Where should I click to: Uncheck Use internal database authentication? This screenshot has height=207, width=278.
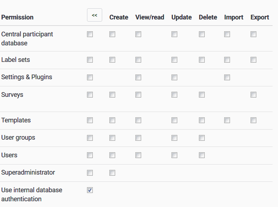point(90,190)
